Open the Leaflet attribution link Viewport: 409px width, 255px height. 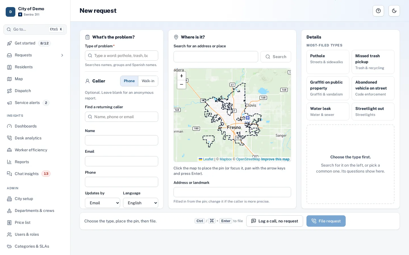coord(206,159)
